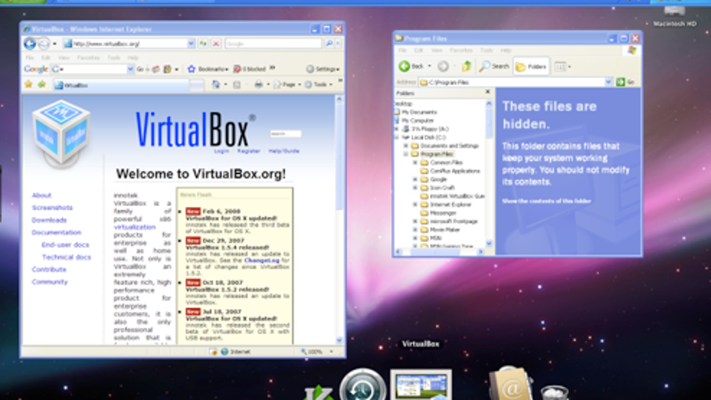Open the IE Page menu dropdown
Screen dimensions: 711x400
click(287, 84)
